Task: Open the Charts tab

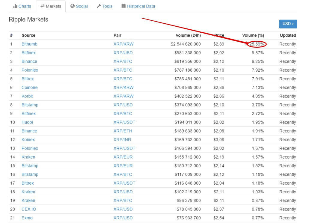Action: click(22, 6)
